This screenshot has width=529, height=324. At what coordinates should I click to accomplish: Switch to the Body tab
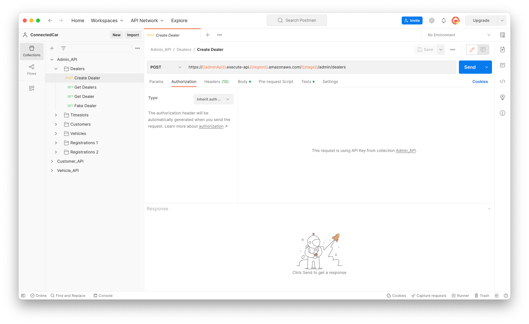pos(244,82)
